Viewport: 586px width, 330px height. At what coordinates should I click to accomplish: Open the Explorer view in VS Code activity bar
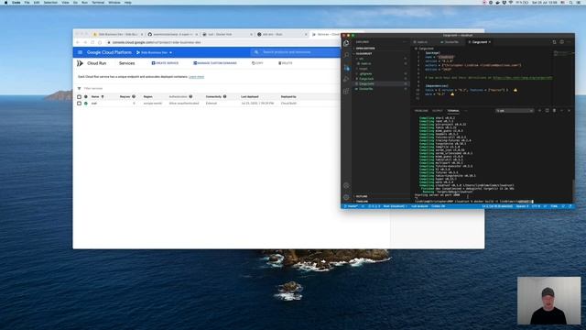346,43
